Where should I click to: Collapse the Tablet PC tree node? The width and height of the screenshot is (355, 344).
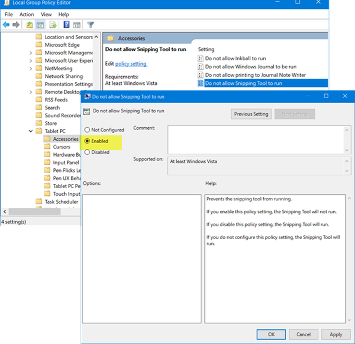click(31, 131)
